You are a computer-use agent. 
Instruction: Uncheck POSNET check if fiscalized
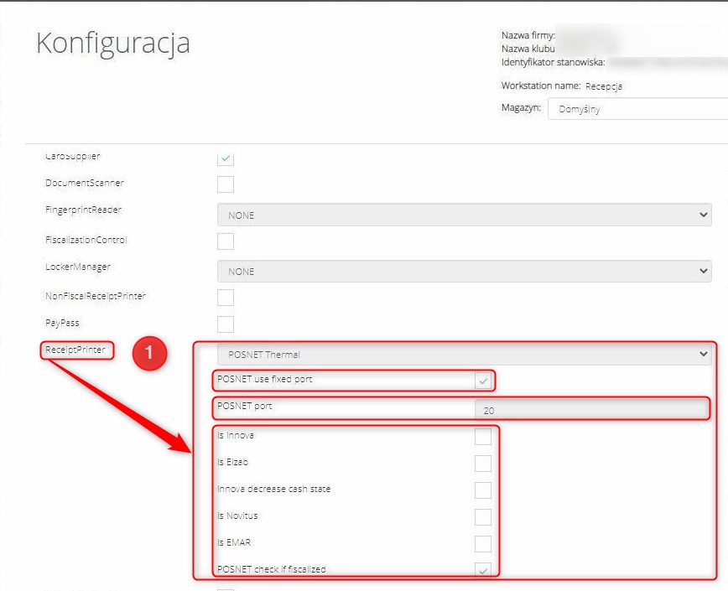coord(482,570)
